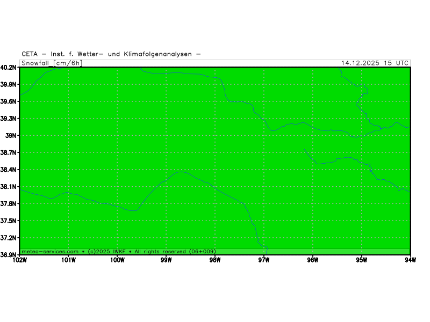Select the 101W longitude label
The width and height of the screenshot is (430, 322).
tap(68, 261)
